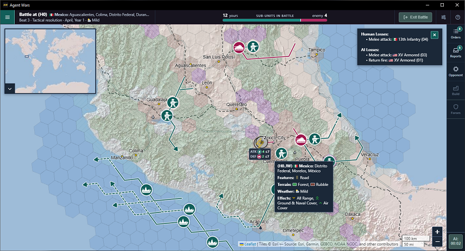Click the battle explosion marker at Mexico City
This screenshot has height=251, width=465.
(260, 143)
